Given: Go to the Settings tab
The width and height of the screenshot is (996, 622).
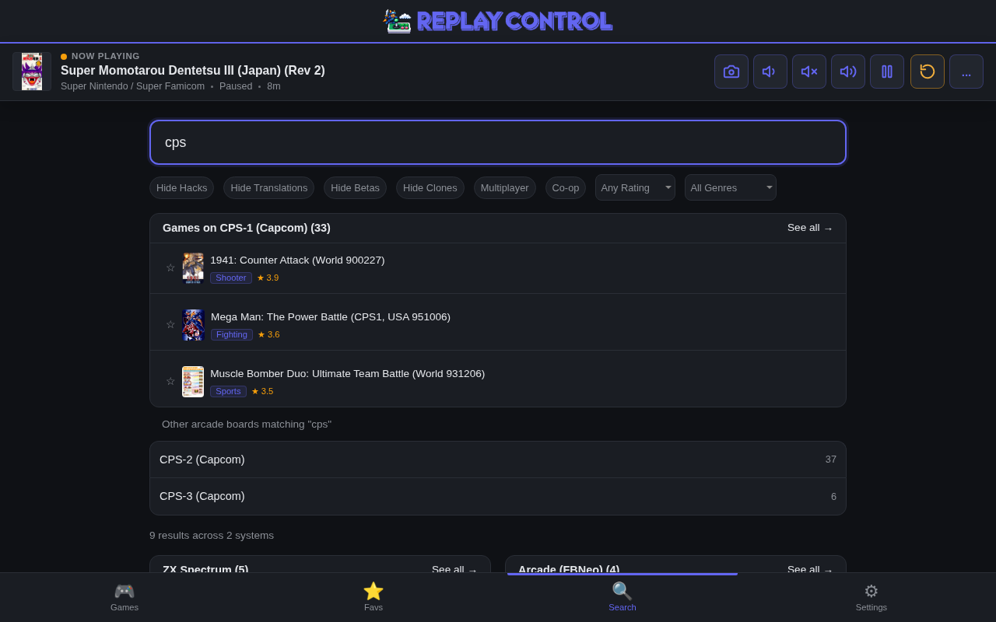Looking at the screenshot, I should [871, 597].
